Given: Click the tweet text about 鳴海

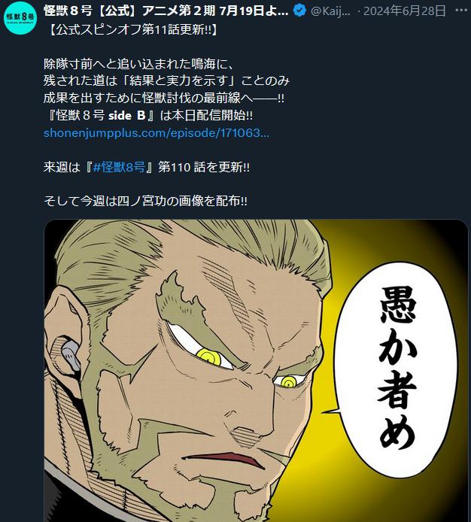Looking at the screenshot, I should [x=139, y=64].
